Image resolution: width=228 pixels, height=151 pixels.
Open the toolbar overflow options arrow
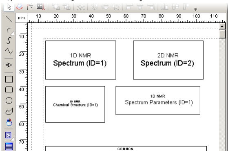click(195, 9)
